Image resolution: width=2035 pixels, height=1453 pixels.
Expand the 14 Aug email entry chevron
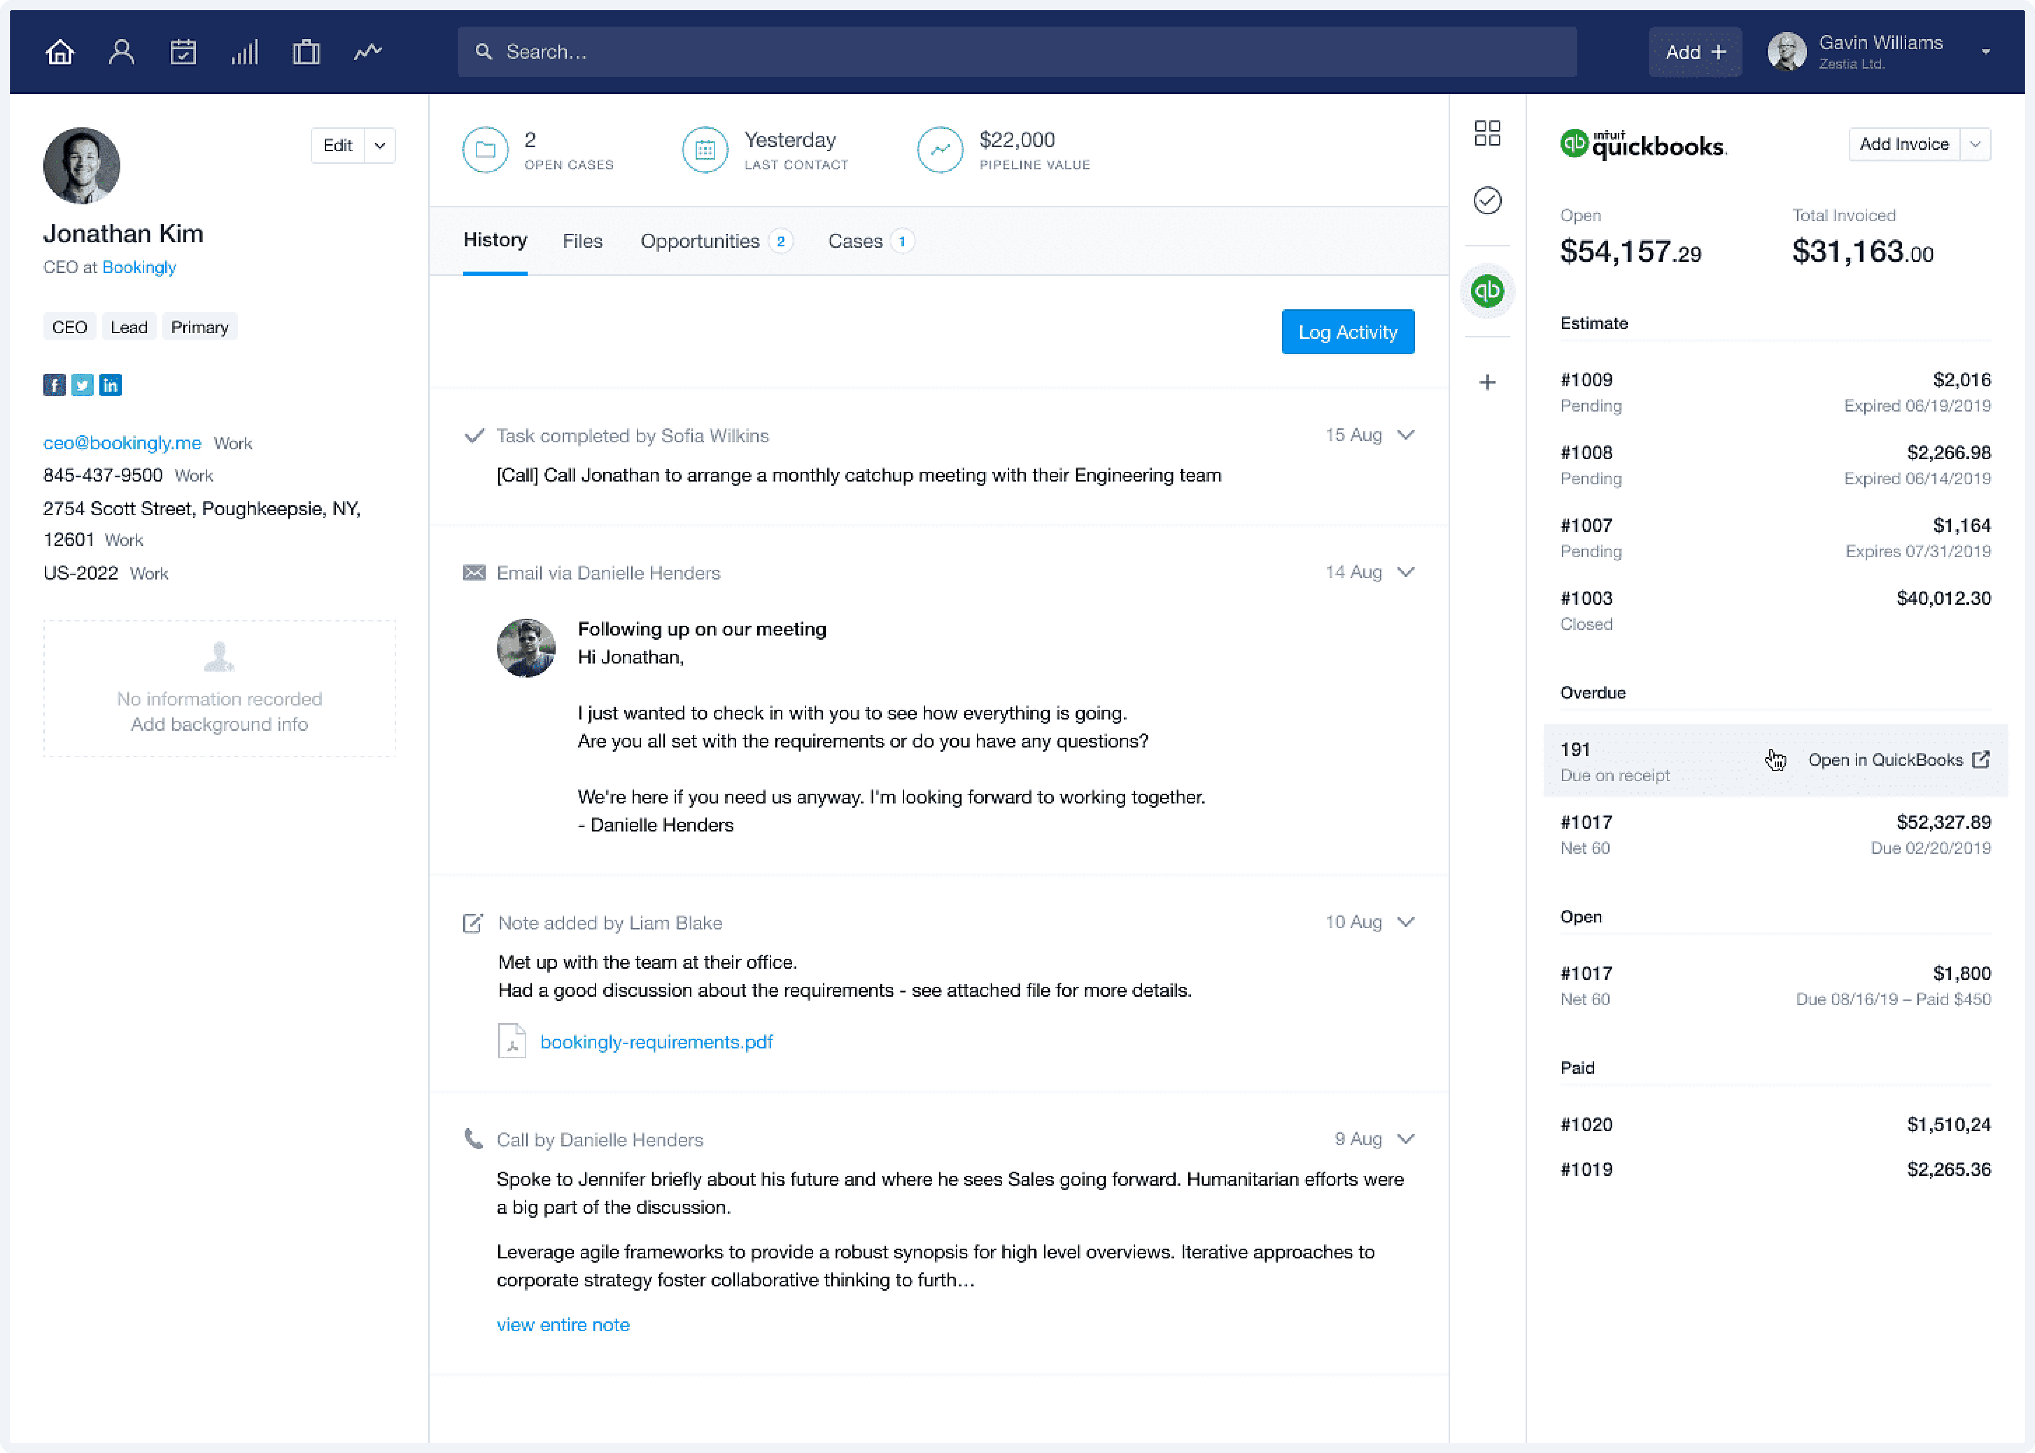click(1406, 572)
